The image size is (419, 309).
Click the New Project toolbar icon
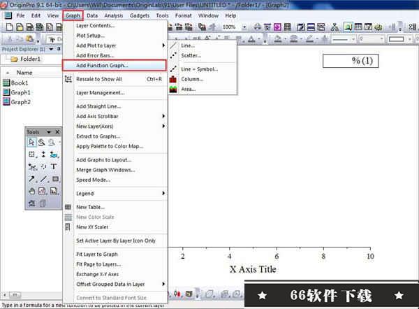point(9,27)
